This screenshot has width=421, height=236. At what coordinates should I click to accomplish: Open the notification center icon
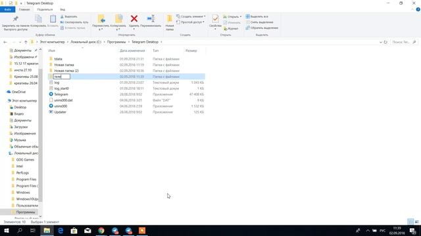(x=413, y=230)
